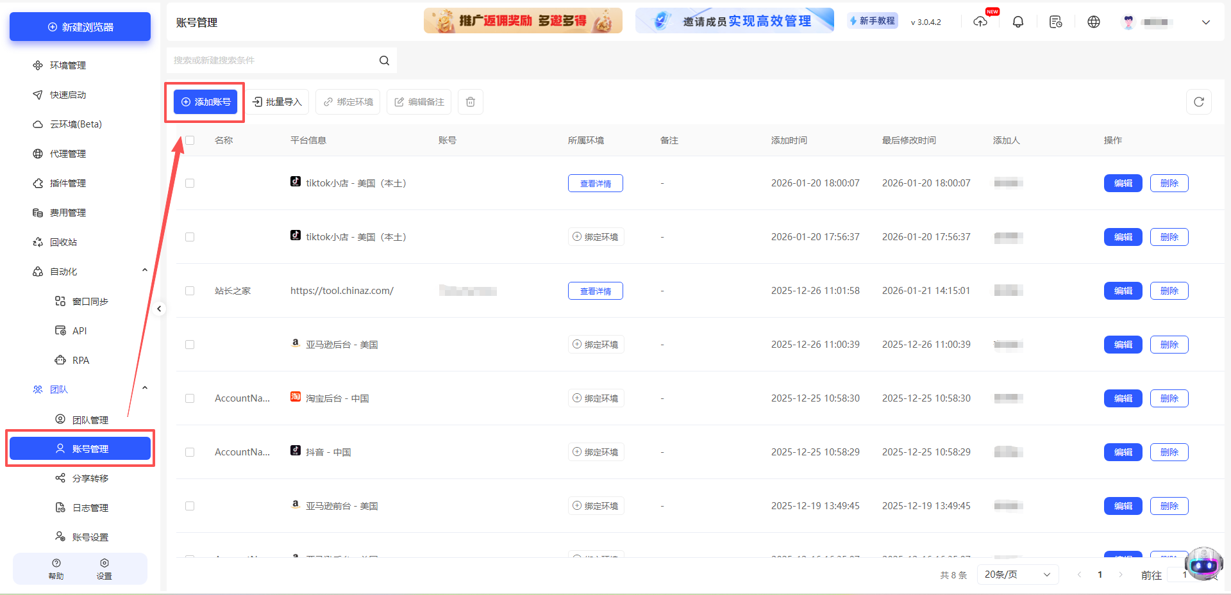Open the 插件管理 section
Screen dimensions: 1231x595
[68, 183]
